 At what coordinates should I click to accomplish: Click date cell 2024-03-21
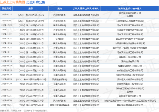click(x=6, y=105)
